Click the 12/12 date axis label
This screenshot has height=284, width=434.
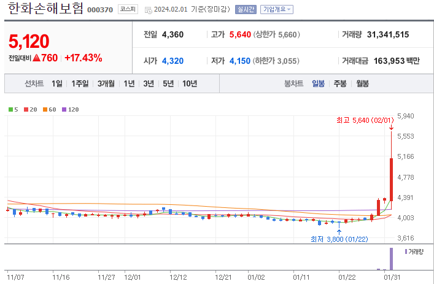[x=178, y=277]
